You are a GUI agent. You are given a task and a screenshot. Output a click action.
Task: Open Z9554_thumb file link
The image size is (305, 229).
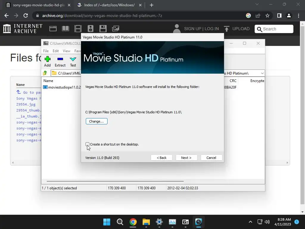(29, 110)
